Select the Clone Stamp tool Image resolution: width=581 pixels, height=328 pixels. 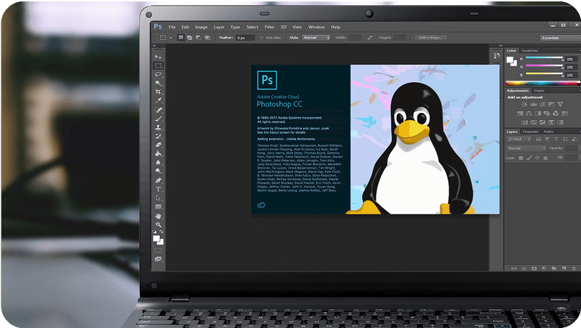(x=158, y=127)
